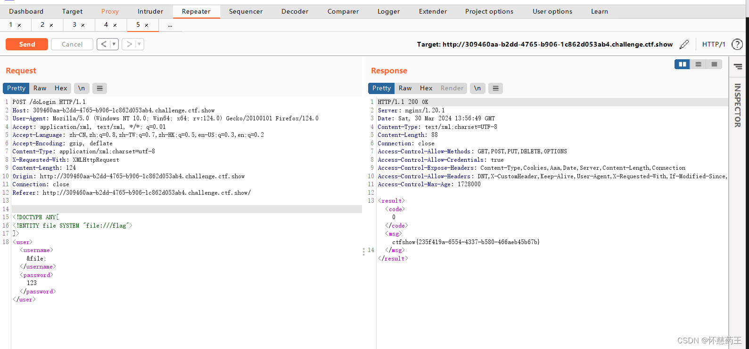The height and width of the screenshot is (349, 749).
Task: Switch response view to Hex
Action: pos(426,88)
